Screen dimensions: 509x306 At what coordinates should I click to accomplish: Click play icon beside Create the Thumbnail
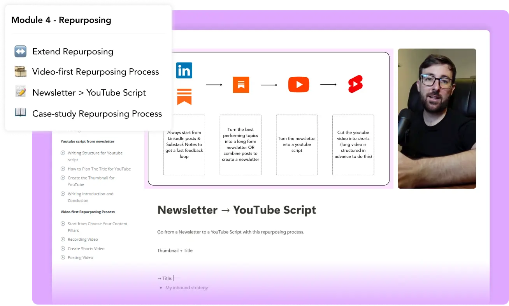tap(63, 177)
